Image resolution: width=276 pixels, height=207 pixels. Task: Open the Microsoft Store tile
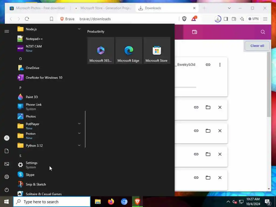(x=157, y=50)
